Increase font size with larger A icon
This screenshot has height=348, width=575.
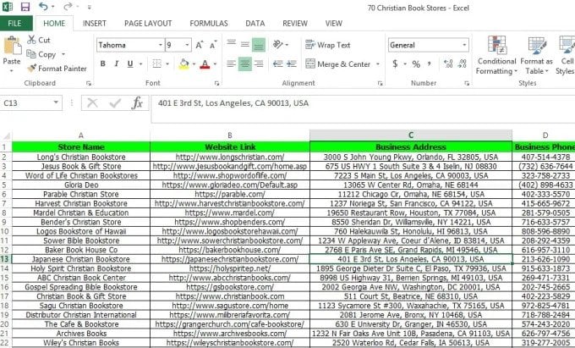coord(199,45)
